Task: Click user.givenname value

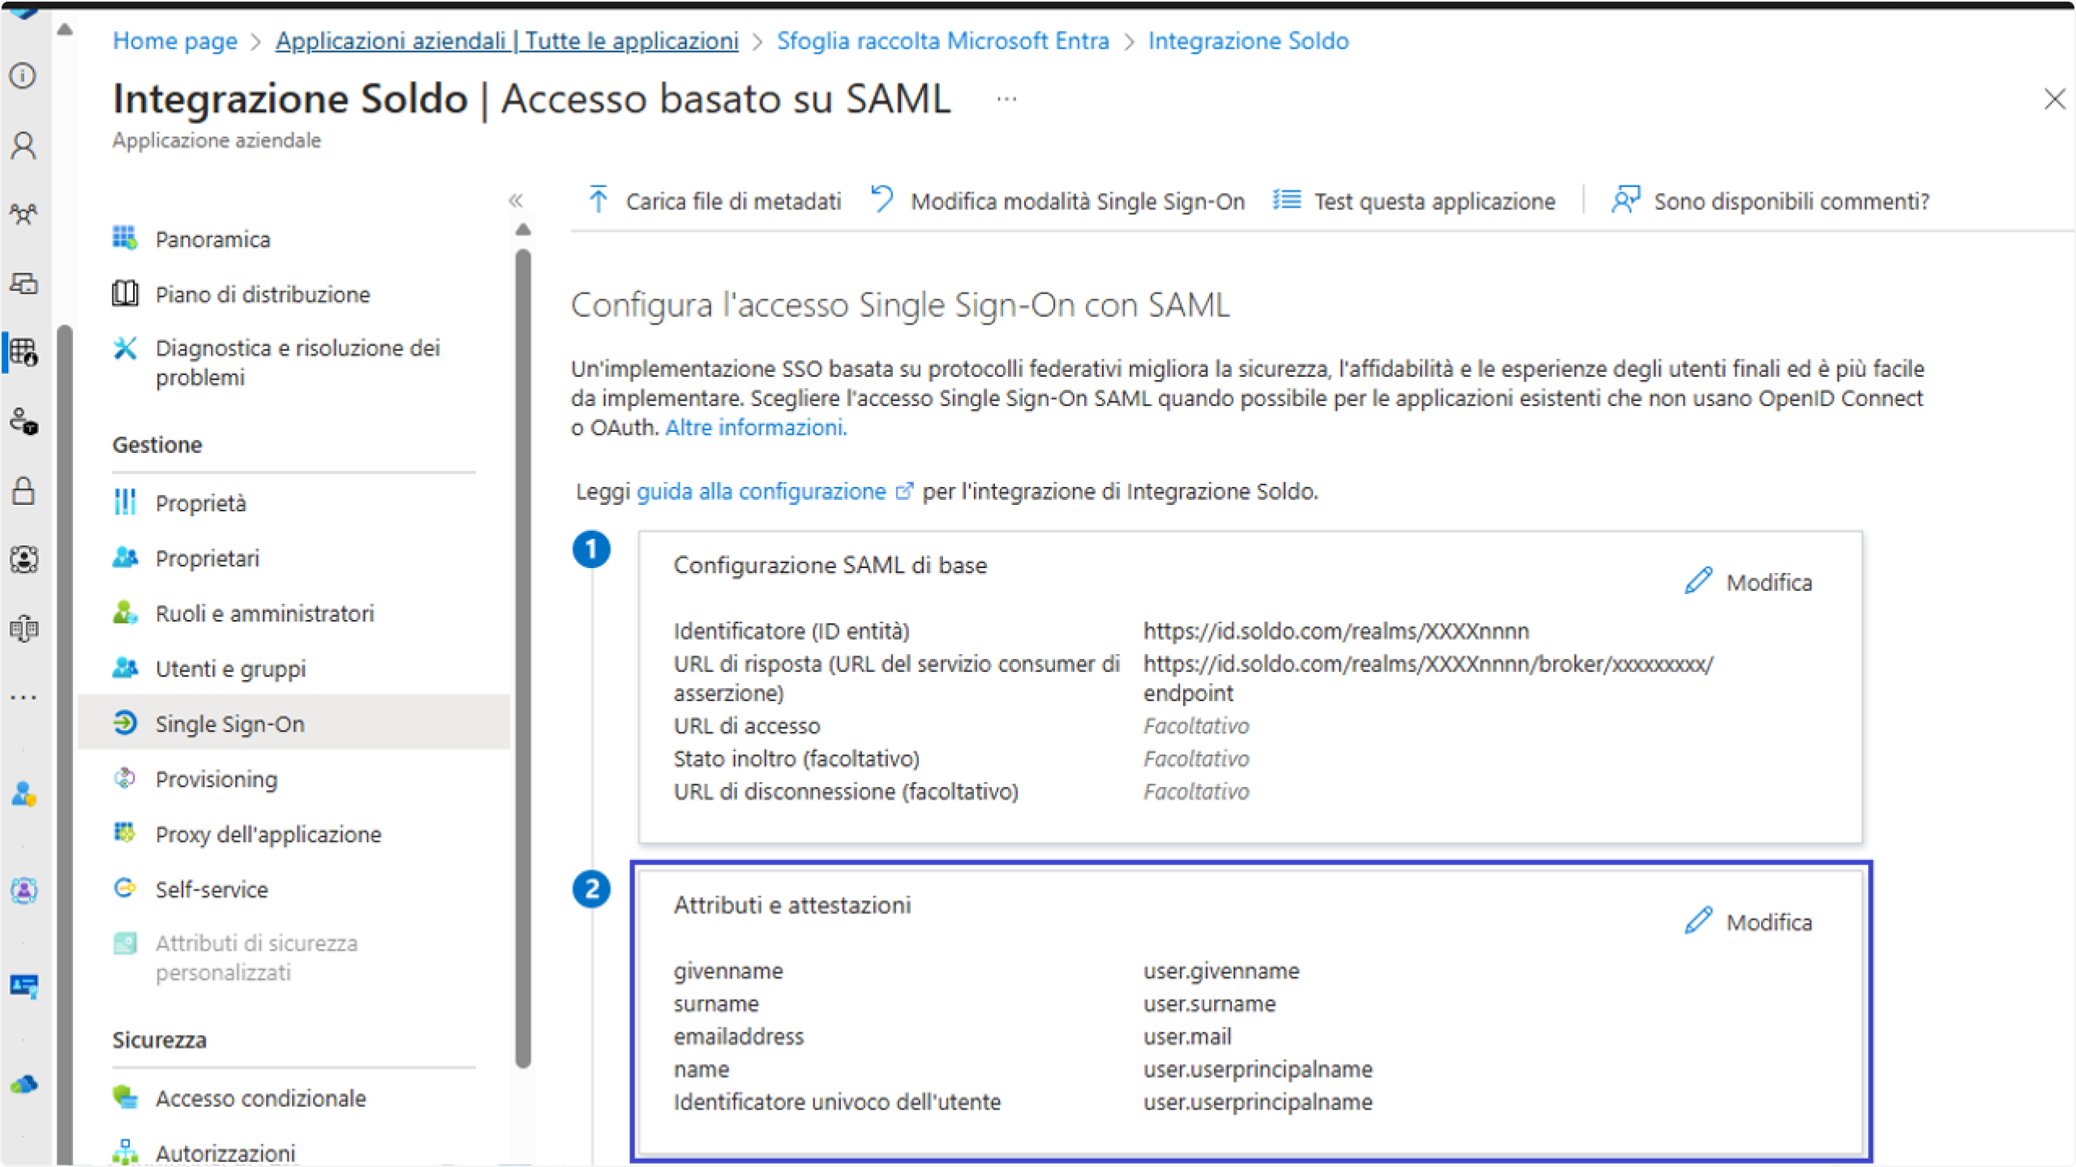Action: pos(1221,971)
